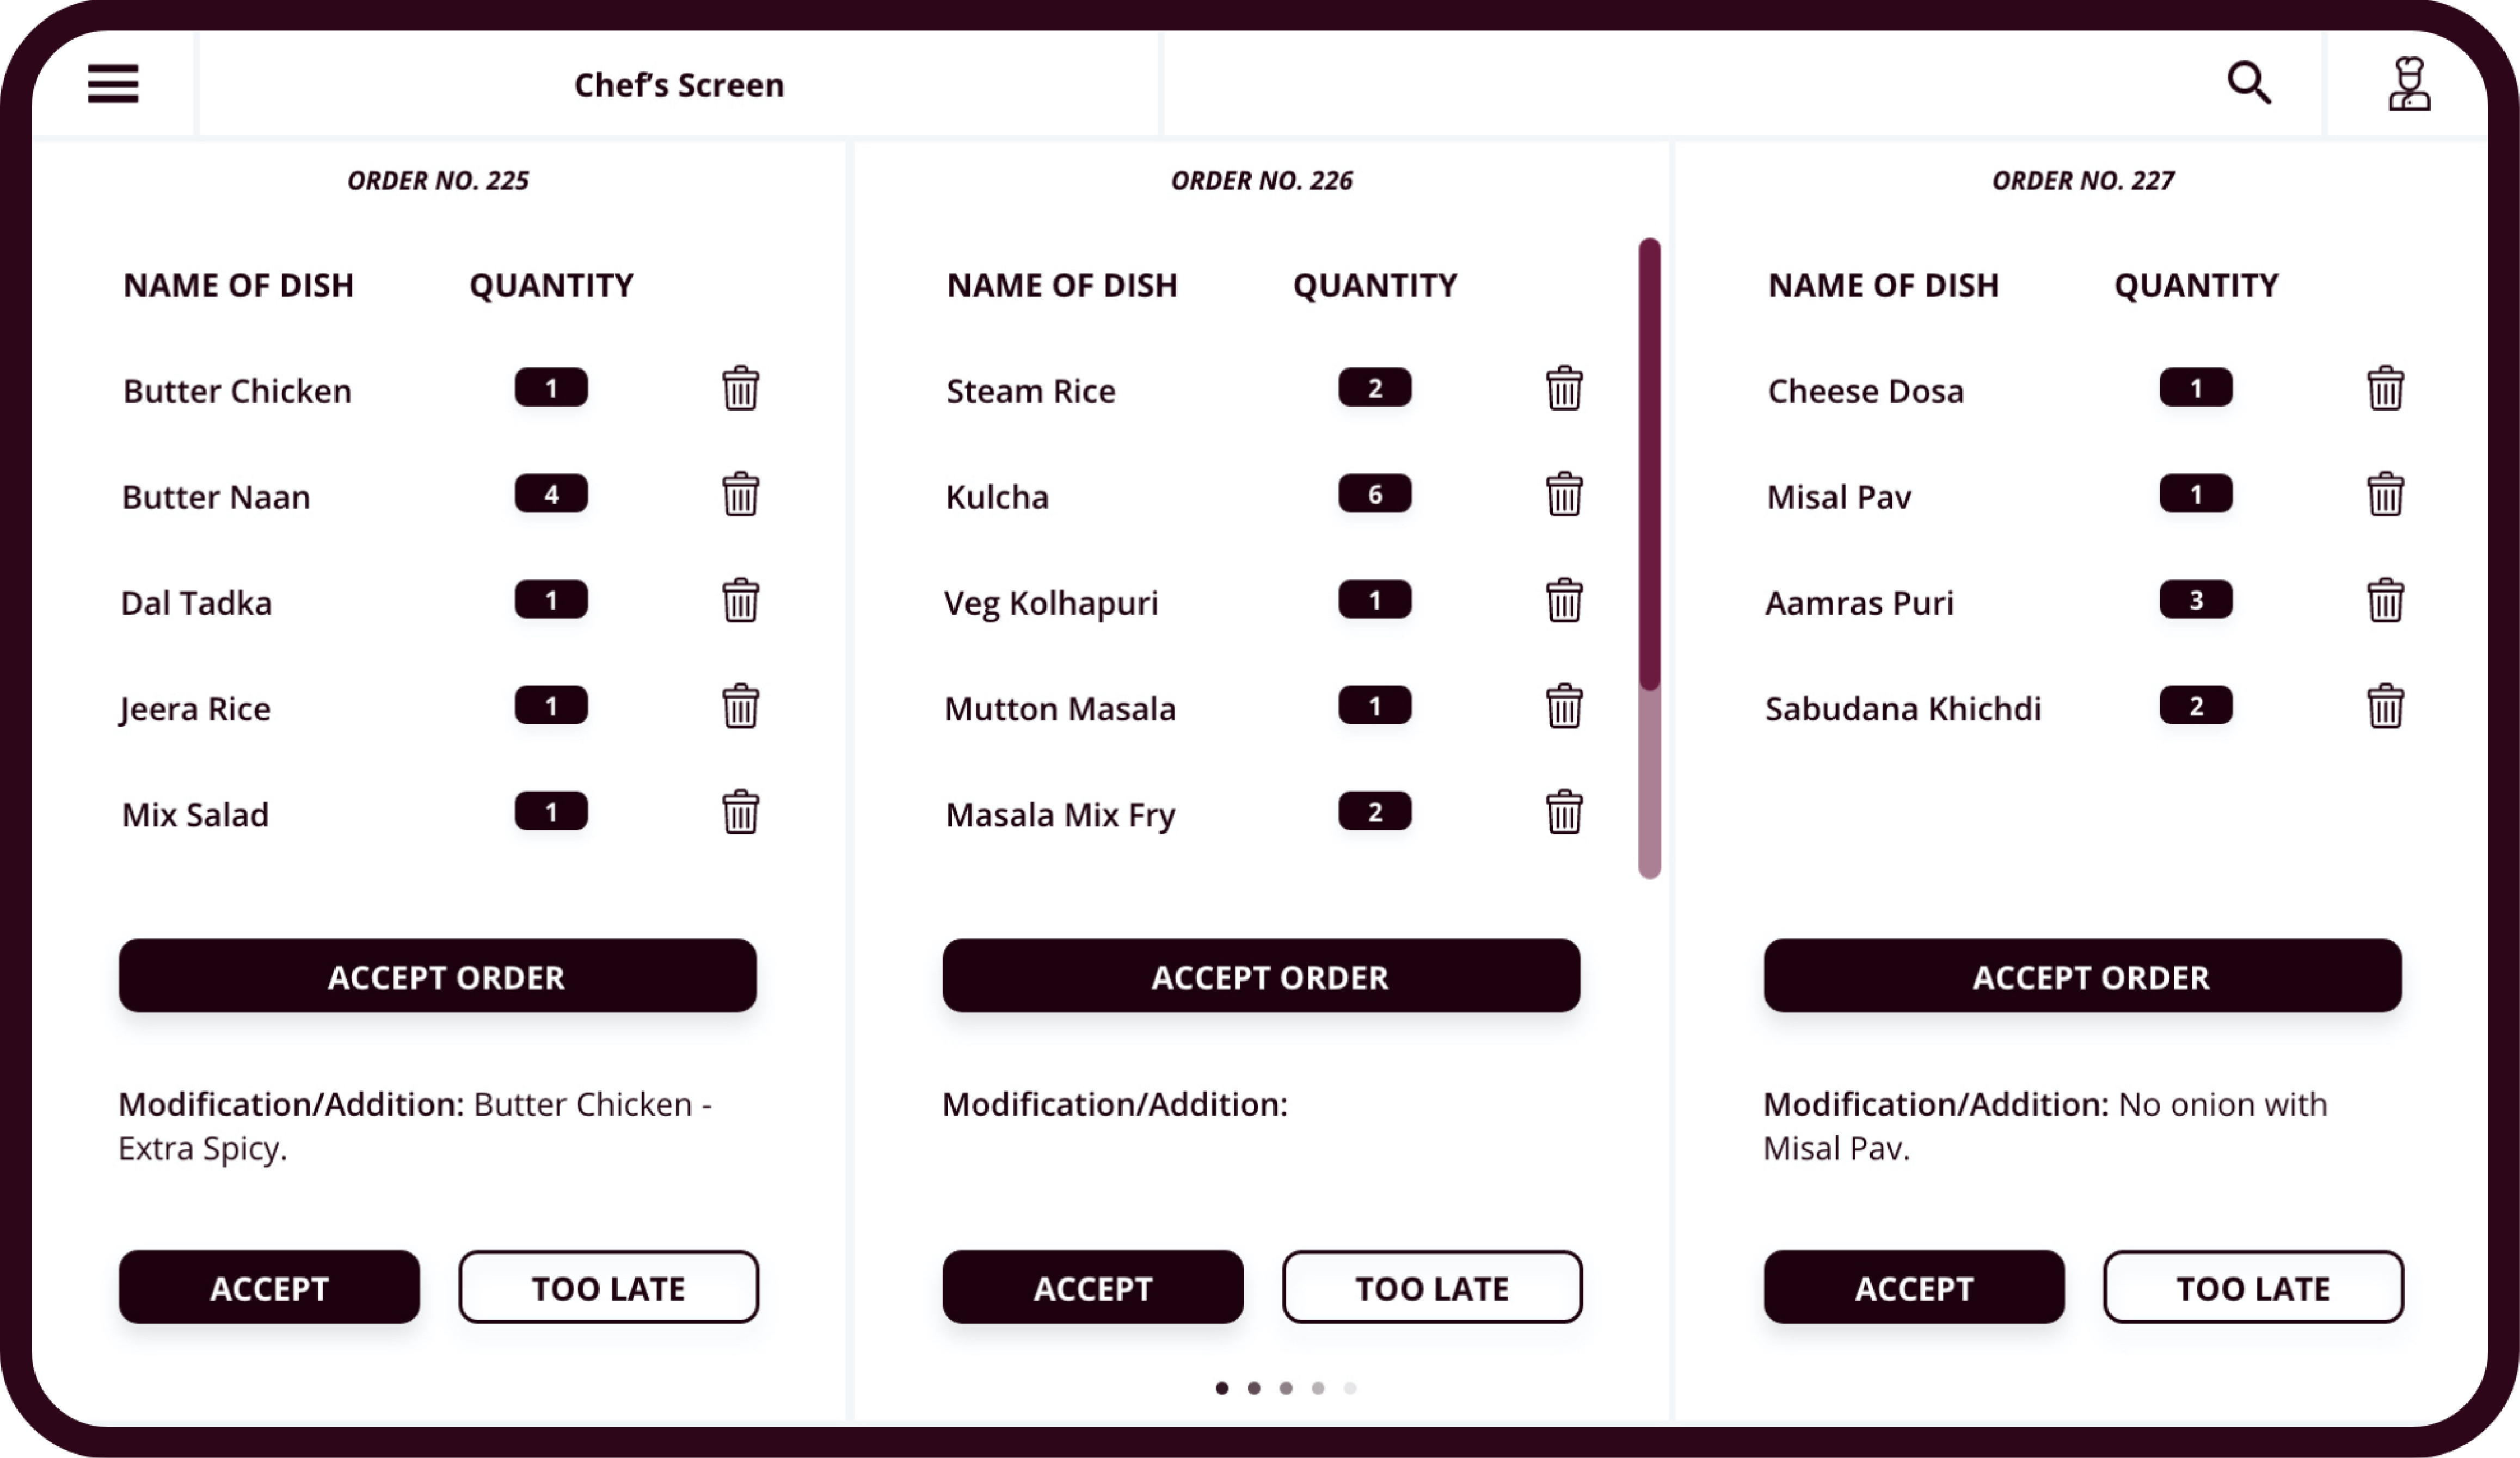Delete Butter Chicken from order 225

[x=741, y=388]
